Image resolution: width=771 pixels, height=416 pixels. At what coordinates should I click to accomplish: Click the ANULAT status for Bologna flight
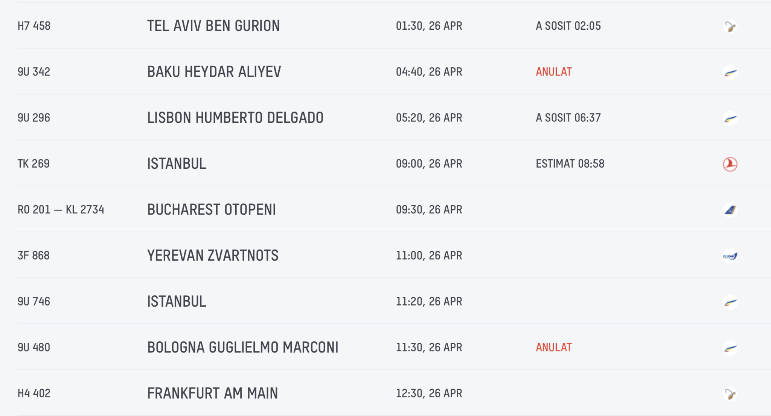point(554,347)
